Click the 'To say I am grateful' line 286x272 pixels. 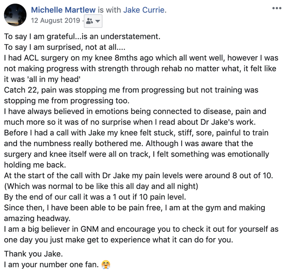pos(82,36)
